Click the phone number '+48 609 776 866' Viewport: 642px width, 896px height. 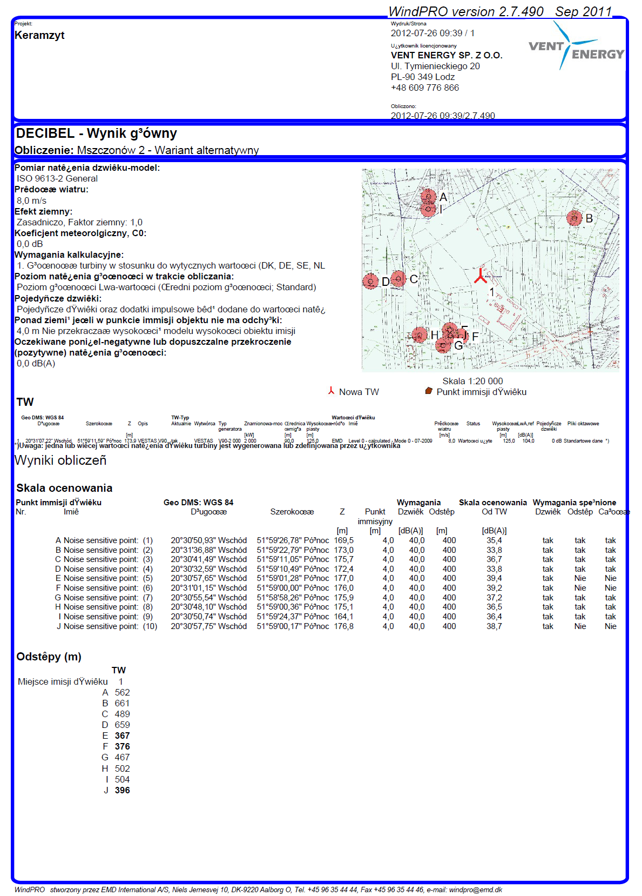pos(425,88)
